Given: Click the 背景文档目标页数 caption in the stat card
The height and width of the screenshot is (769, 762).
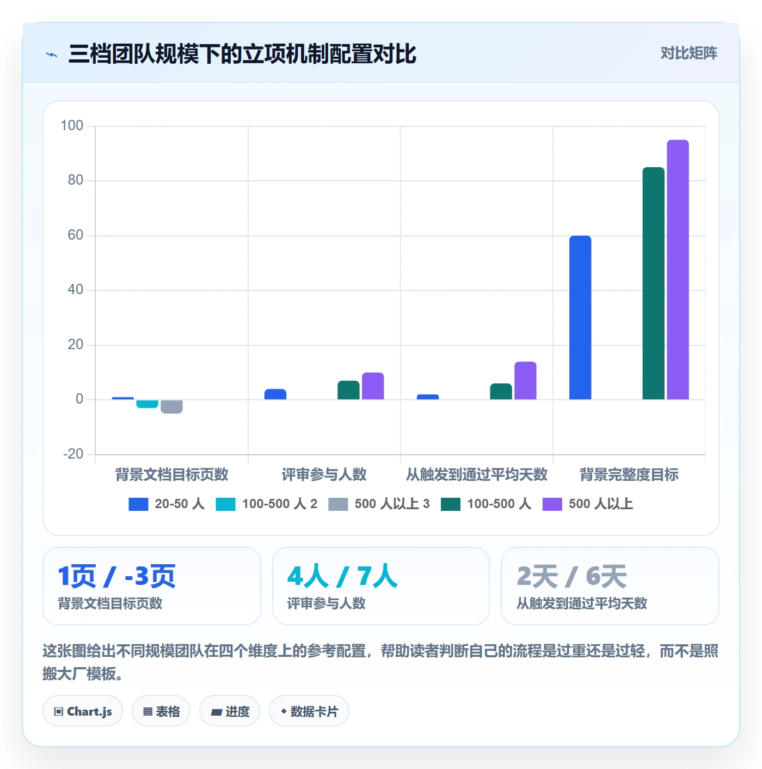Looking at the screenshot, I should 110,603.
